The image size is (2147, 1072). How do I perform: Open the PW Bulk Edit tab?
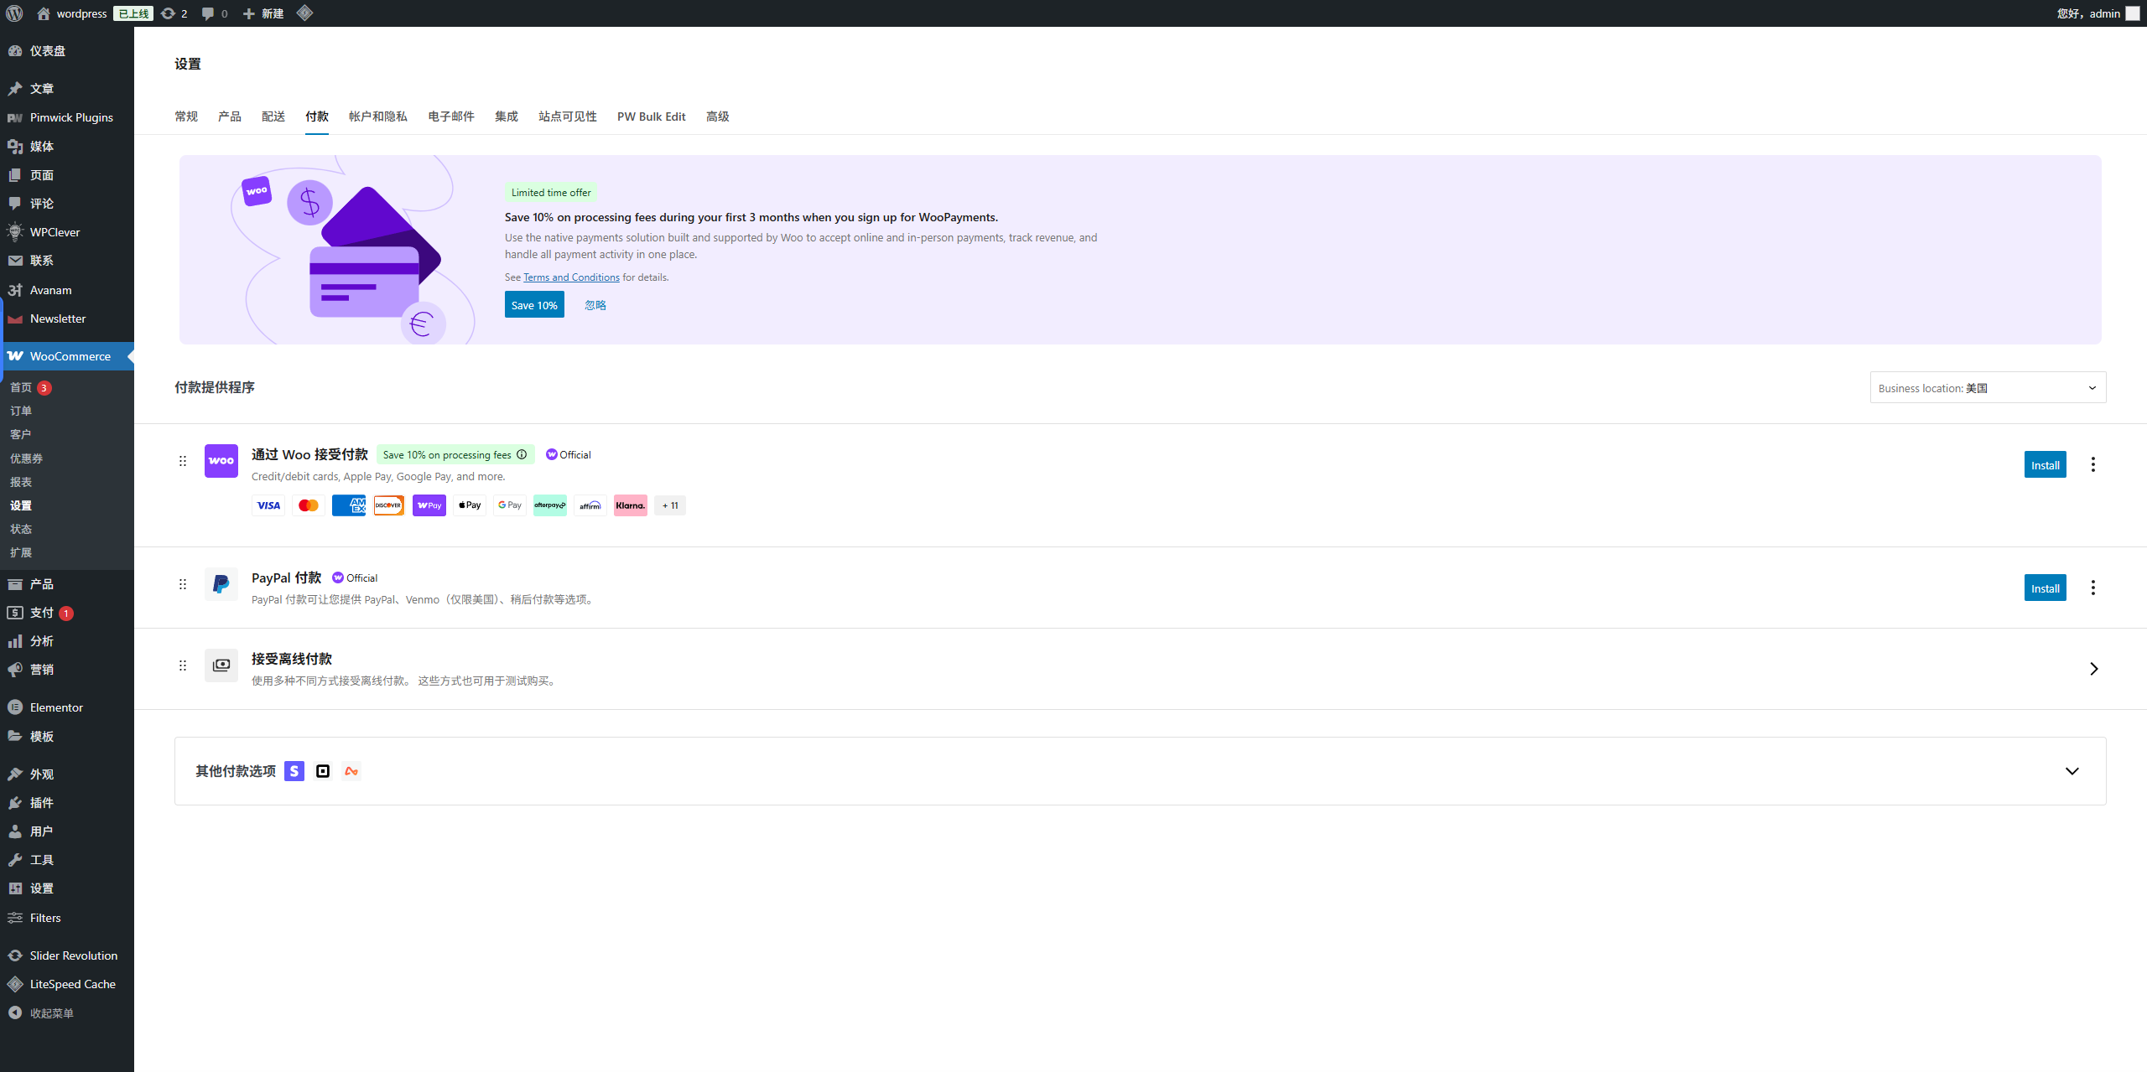coord(651,117)
